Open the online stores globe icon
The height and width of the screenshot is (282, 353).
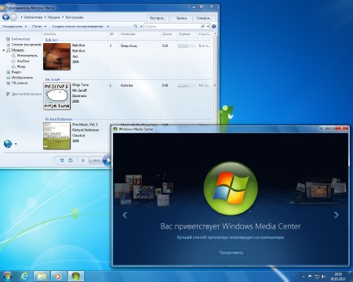coord(8,143)
